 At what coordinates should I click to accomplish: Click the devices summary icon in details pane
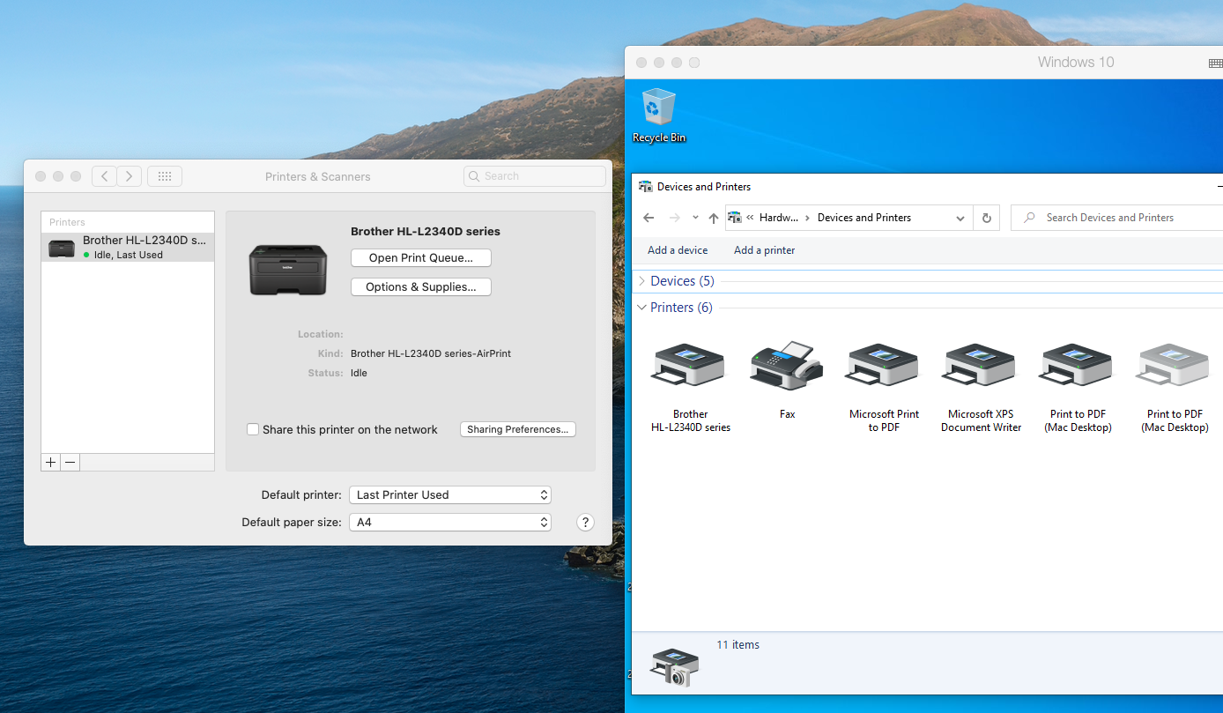point(674,668)
